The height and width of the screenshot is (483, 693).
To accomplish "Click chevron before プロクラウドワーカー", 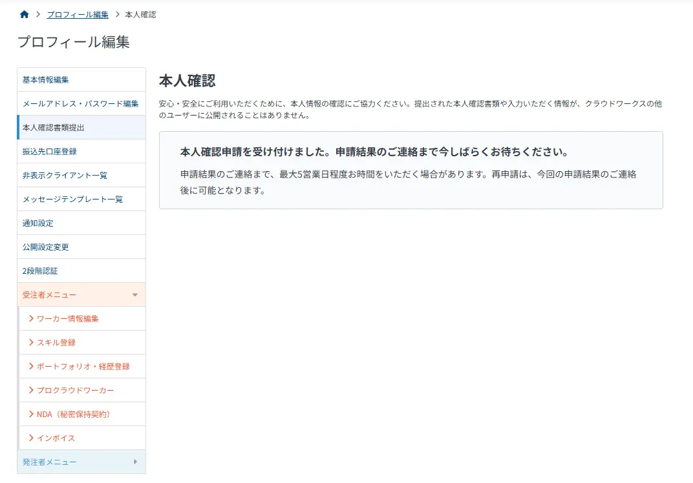I will pos(31,390).
